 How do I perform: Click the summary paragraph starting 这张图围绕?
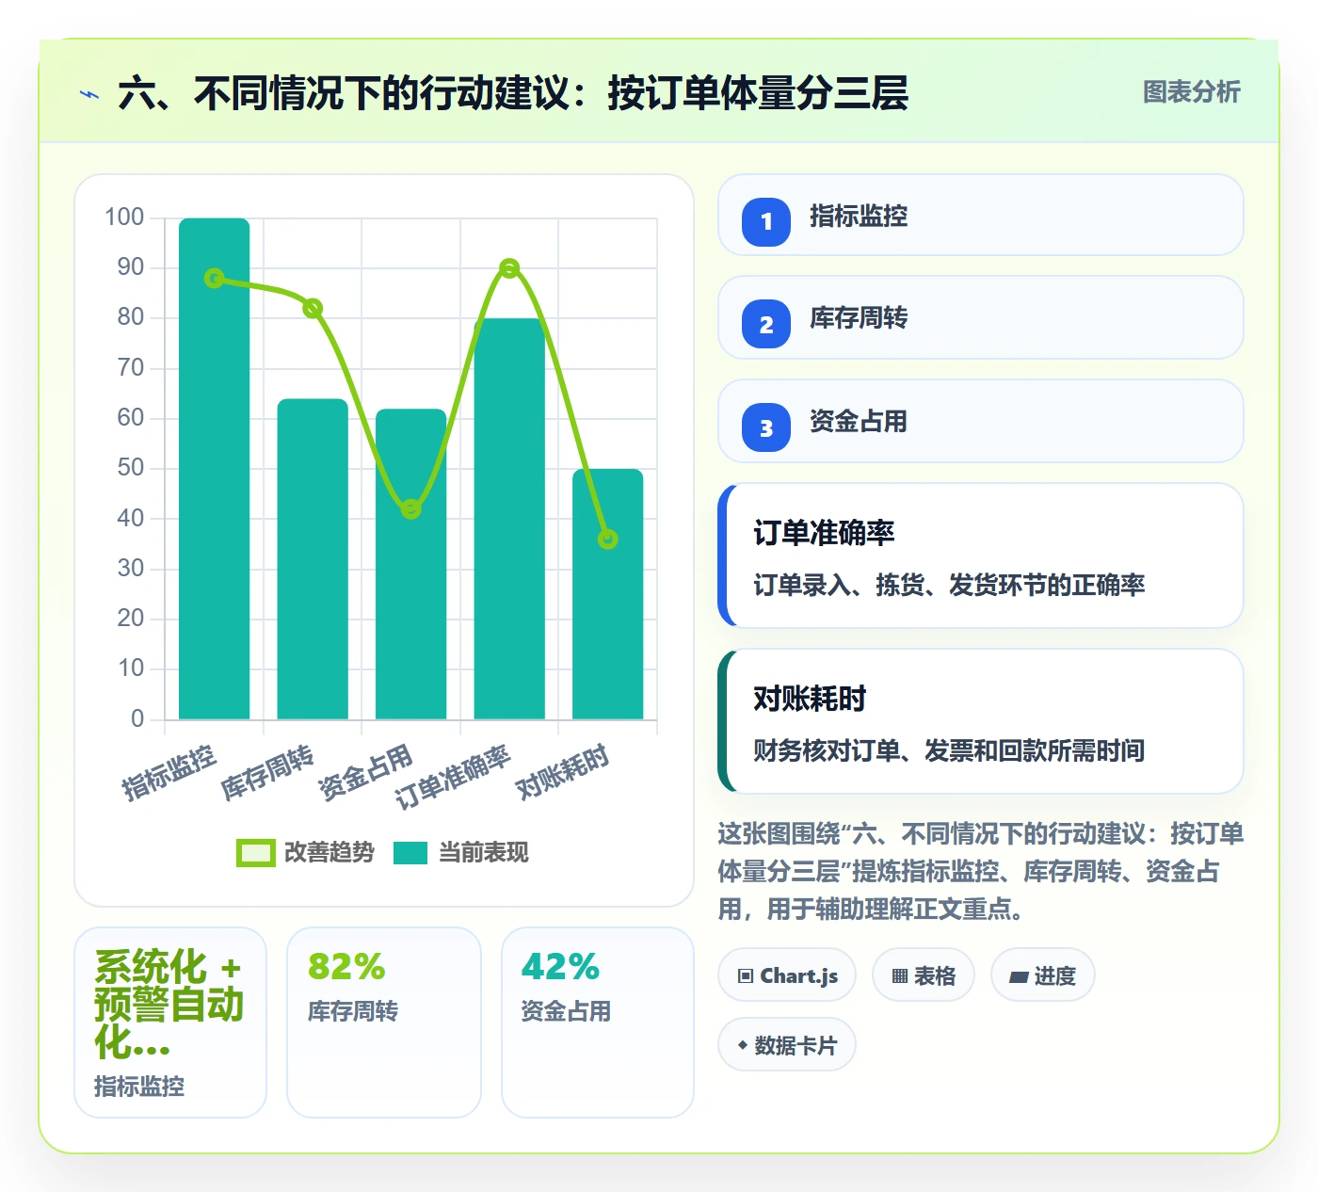(981, 872)
